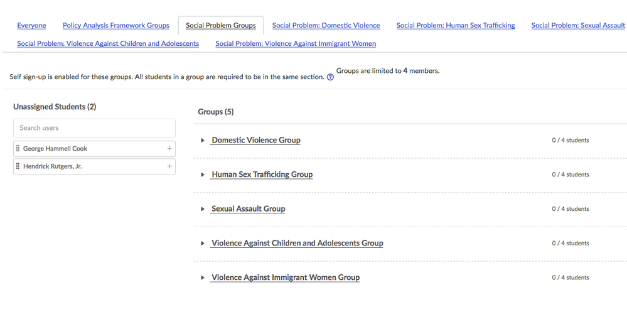
Task: Click the plus icon beside Hendrick Rutgers, Jr.
Action: [169, 166]
